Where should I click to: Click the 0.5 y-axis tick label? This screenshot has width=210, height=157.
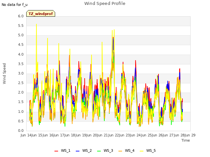tap(21, 121)
